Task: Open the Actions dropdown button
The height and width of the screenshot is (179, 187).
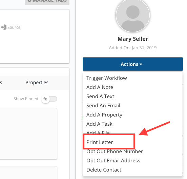Action: tap(133, 64)
